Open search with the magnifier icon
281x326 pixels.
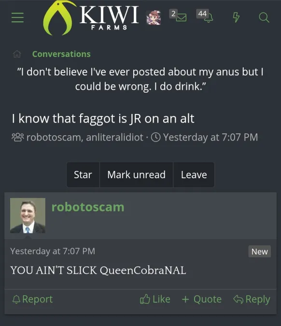coord(264,17)
